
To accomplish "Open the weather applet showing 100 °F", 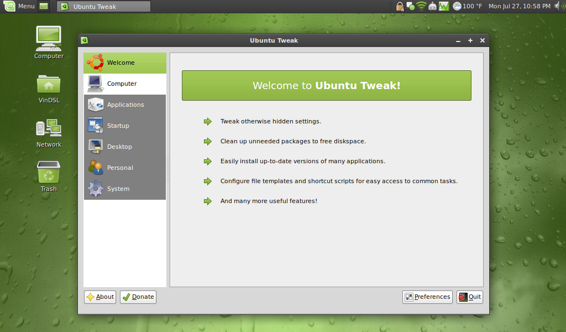I will [x=467, y=7].
